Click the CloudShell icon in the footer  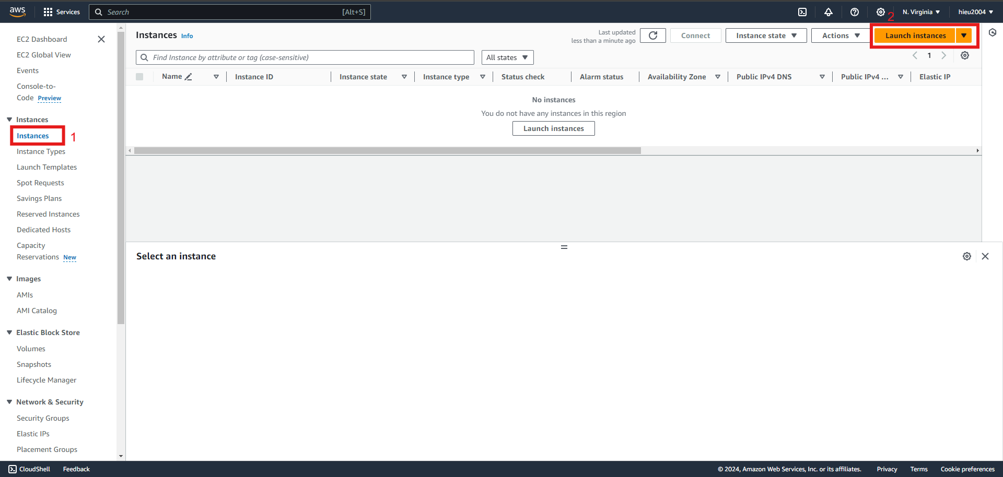tap(13, 469)
